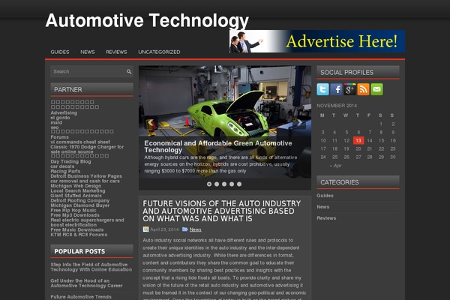Open the News category in sidebar
Image resolution: width=450 pixels, height=300 pixels.
[322, 207]
